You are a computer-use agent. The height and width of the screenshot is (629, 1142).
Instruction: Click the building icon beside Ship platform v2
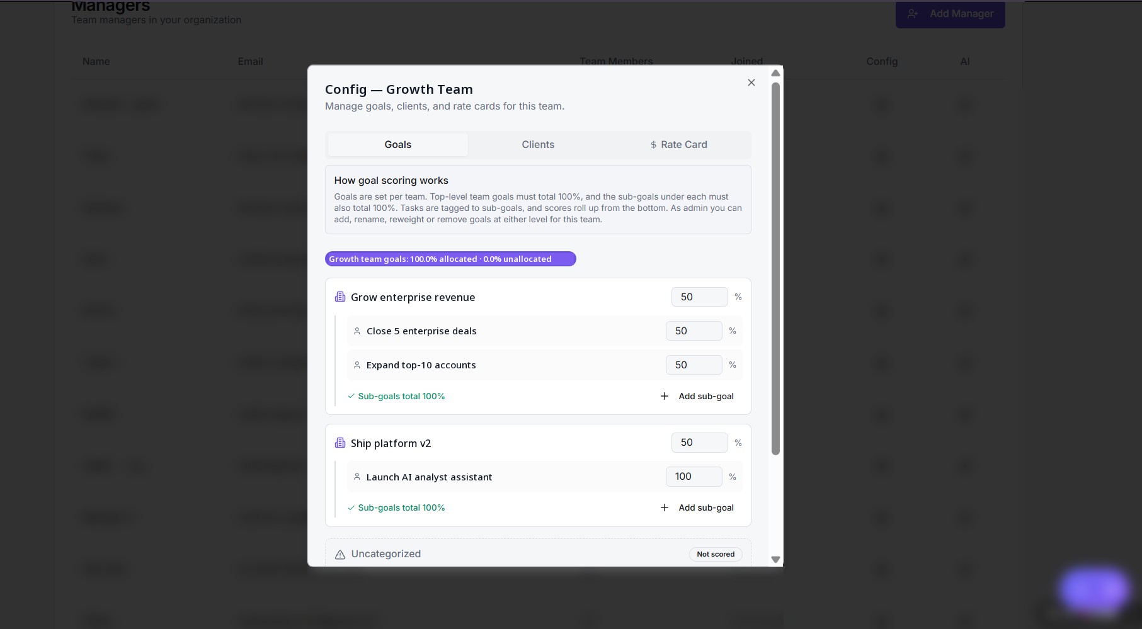[x=340, y=443]
